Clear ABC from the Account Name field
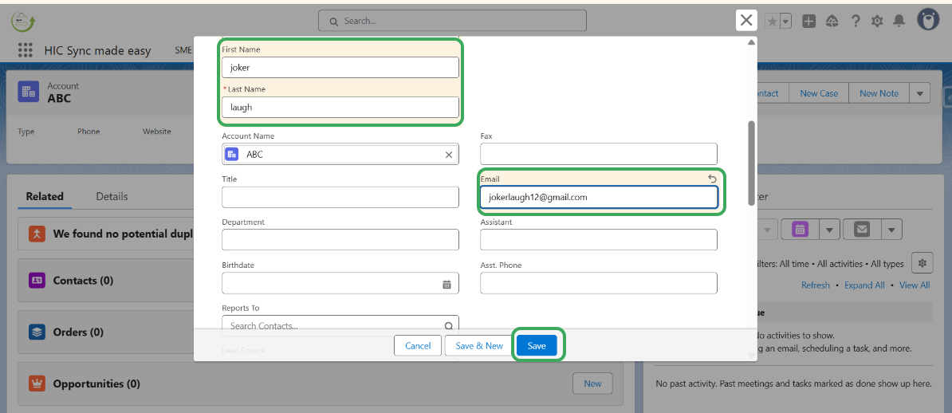 (x=448, y=155)
